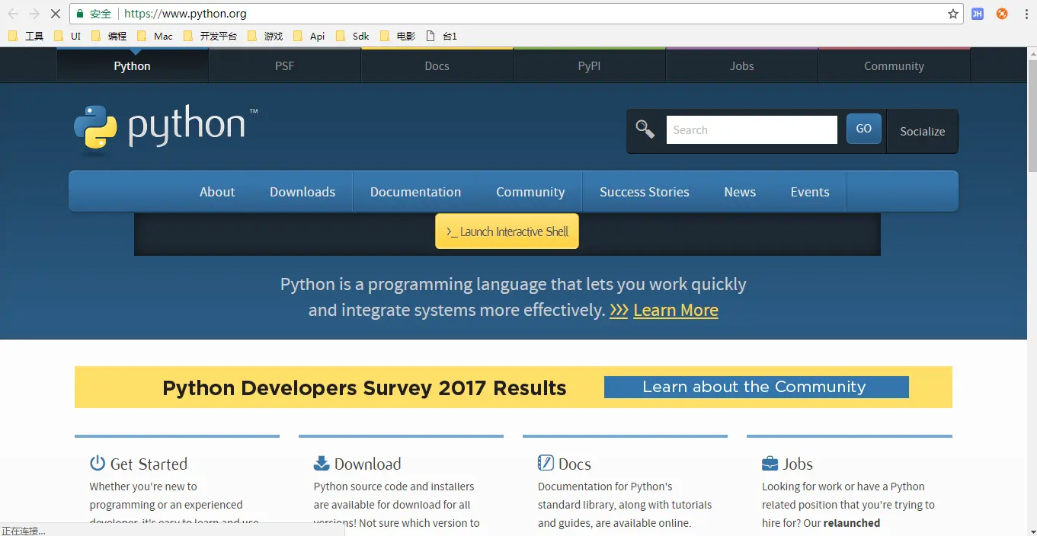Open the 电影 bookmark folder

pyautogui.click(x=398, y=36)
